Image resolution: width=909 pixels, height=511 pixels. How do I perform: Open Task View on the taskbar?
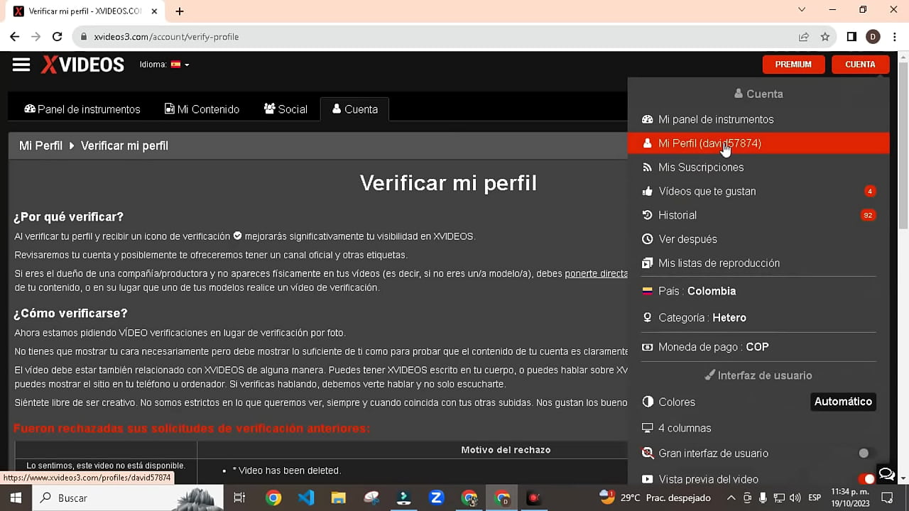[239, 498]
